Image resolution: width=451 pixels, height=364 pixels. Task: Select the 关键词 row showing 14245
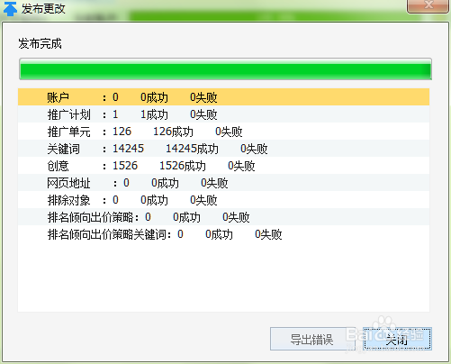[x=223, y=149]
